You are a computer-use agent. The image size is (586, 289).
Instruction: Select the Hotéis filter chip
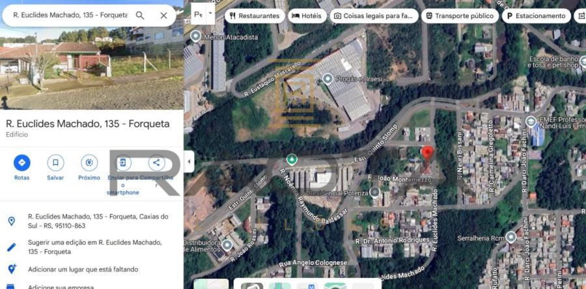pyautogui.click(x=307, y=16)
